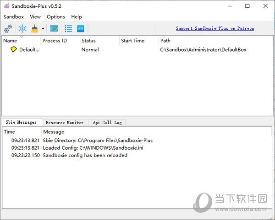Open the Help menu
This screenshot has width=275, height=220.
(x=77, y=17)
